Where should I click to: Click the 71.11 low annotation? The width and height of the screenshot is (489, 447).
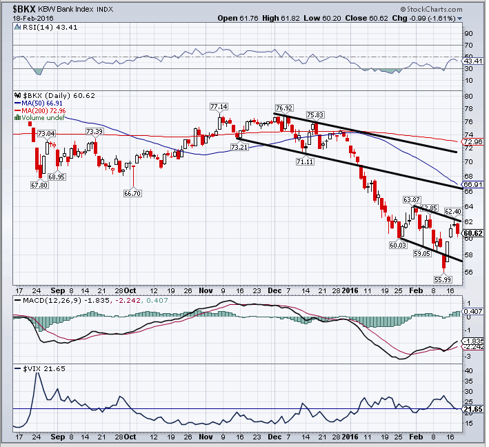tap(305, 161)
